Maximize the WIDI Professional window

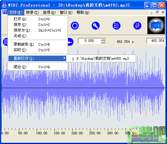coord(155,5)
